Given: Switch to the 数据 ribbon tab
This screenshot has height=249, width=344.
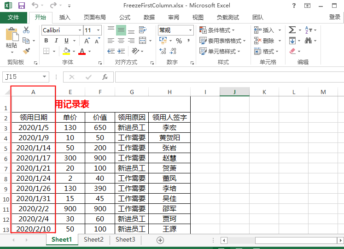Looking at the screenshot, I should point(149,18).
